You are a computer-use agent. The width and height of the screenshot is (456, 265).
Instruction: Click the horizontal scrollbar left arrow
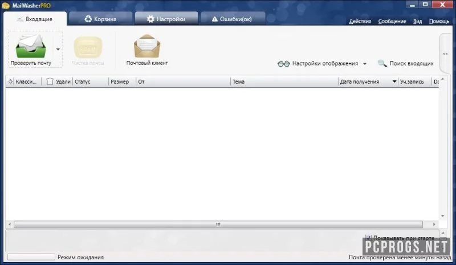coord(10,225)
